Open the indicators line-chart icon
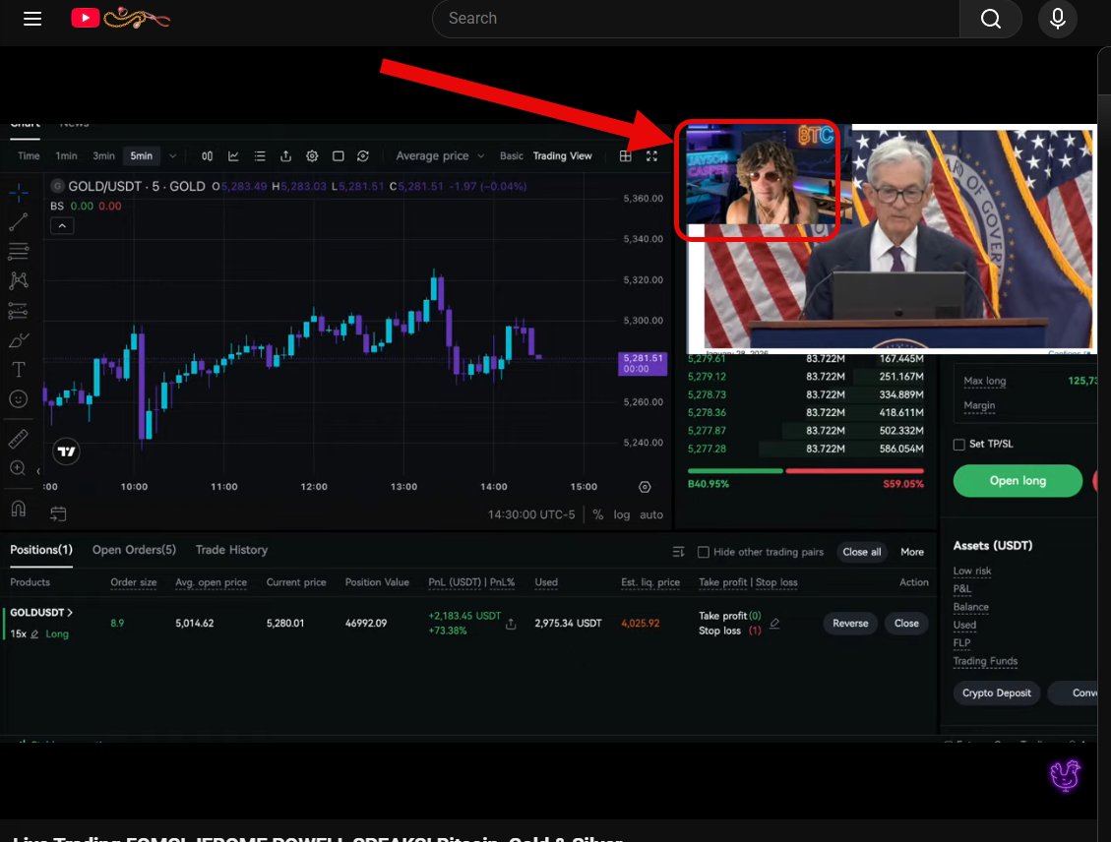This screenshot has width=1111, height=842. (233, 155)
